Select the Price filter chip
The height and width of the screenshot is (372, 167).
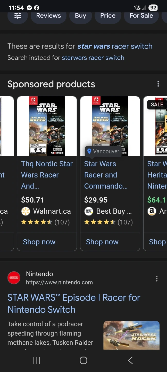pos(108,16)
